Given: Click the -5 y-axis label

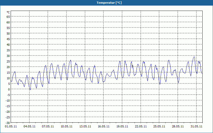Looking at the screenshot, I should (8, 95).
